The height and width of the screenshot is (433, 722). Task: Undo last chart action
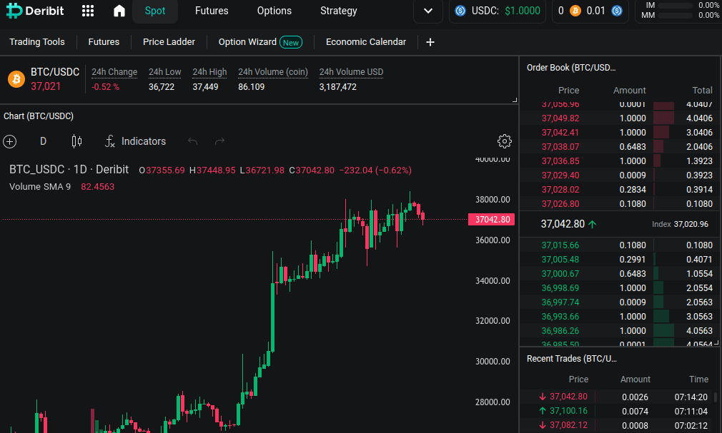pos(192,141)
